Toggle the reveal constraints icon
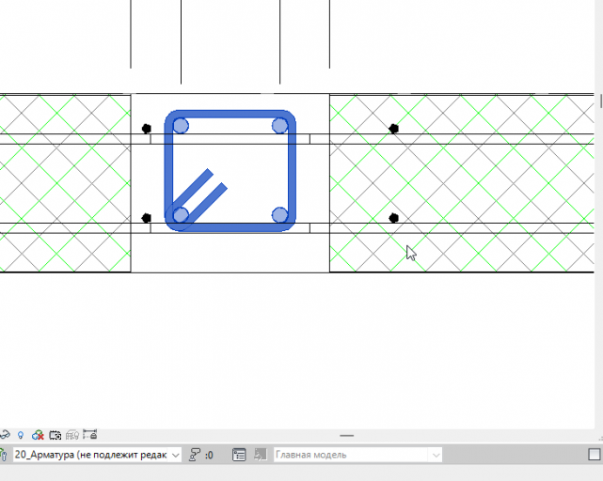This screenshot has width=603, height=481. [90, 435]
